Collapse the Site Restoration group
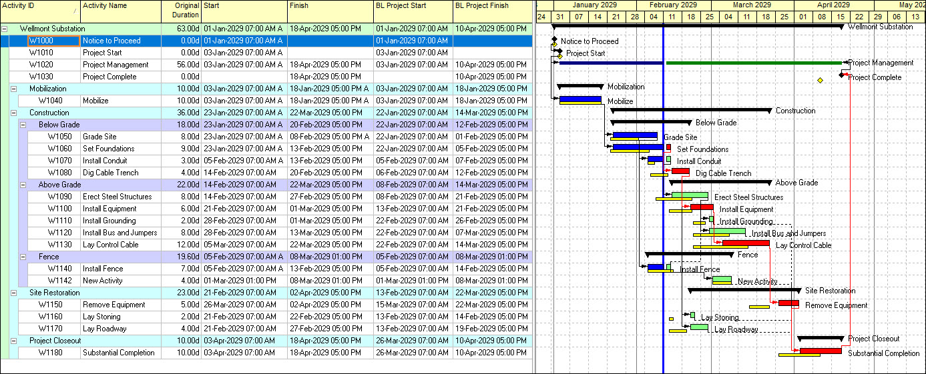 tap(14, 293)
